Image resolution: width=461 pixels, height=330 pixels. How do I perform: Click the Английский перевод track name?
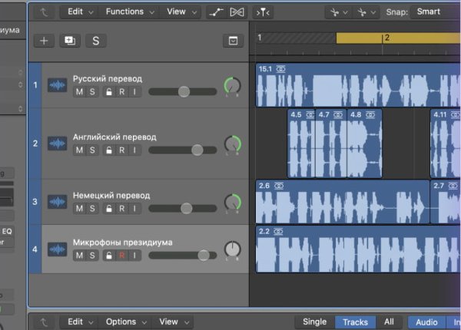(x=114, y=137)
